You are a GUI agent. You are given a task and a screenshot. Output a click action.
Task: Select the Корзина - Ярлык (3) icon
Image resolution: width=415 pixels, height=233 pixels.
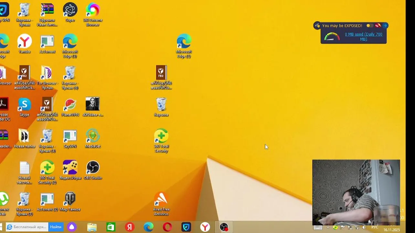(x=47, y=141)
